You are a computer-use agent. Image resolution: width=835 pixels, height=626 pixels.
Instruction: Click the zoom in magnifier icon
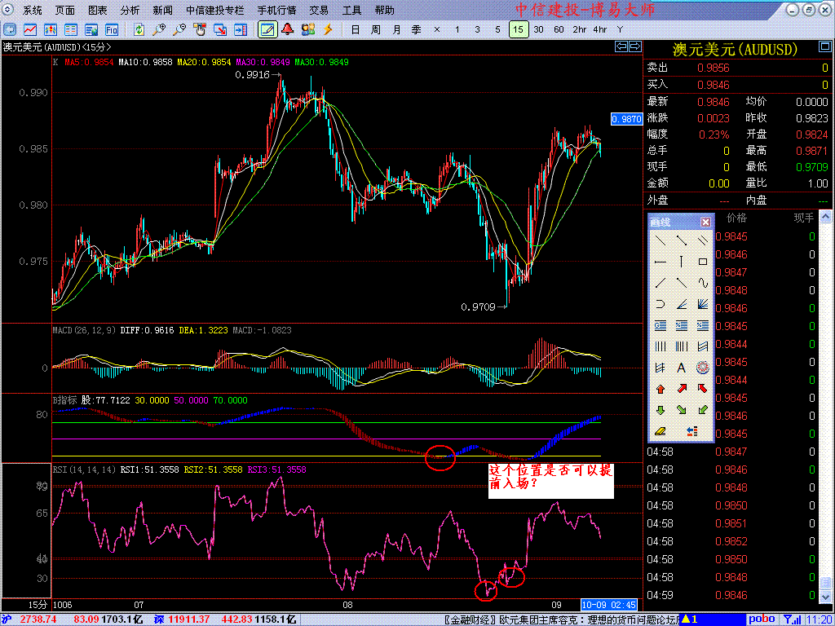coord(159,29)
